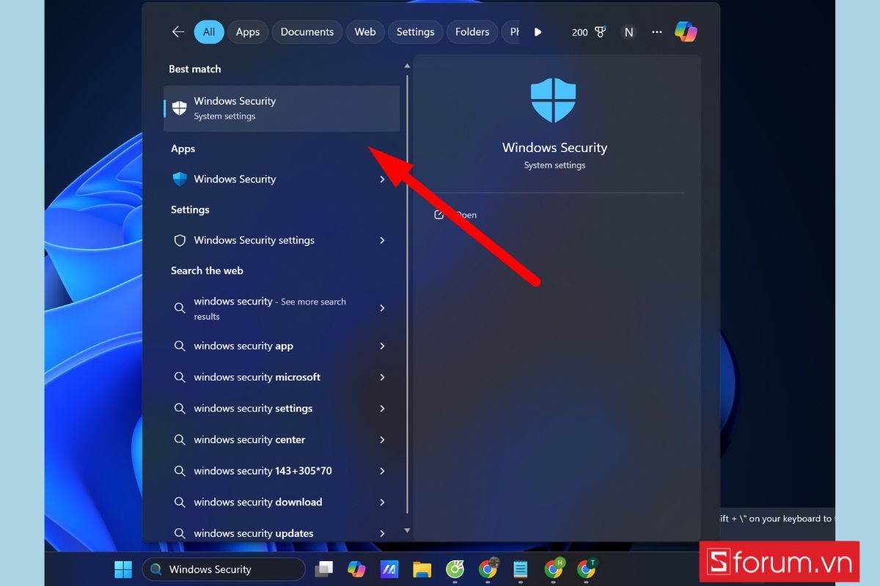The width and height of the screenshot is (880, 586).
Task: Switch to the Apps filter tab
Action: coord(248,31)
